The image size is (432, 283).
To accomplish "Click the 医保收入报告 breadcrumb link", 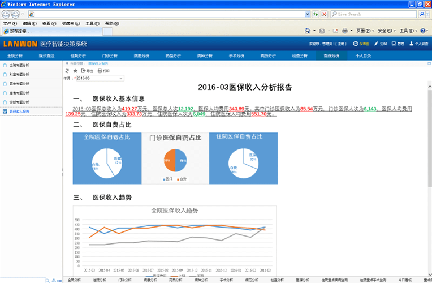I will tap(98, 63).
